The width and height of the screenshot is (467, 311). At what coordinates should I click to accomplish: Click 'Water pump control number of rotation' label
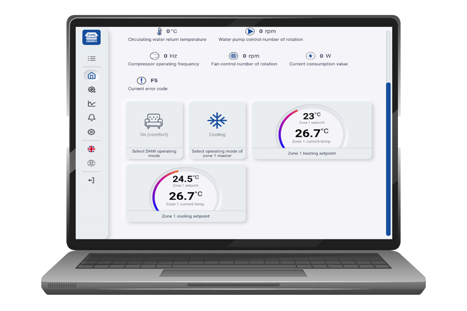pyautogui.click(x=261, y=39)
